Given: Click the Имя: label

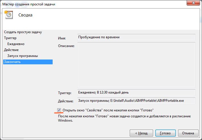Looking at the screenshot, I should [62, 38].
